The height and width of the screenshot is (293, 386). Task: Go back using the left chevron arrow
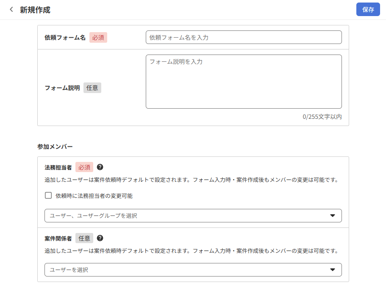point(11,10)
